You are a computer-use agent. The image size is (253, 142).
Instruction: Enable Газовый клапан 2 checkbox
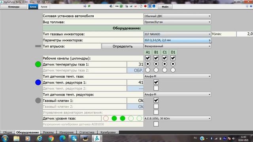[x=156, y=106]
